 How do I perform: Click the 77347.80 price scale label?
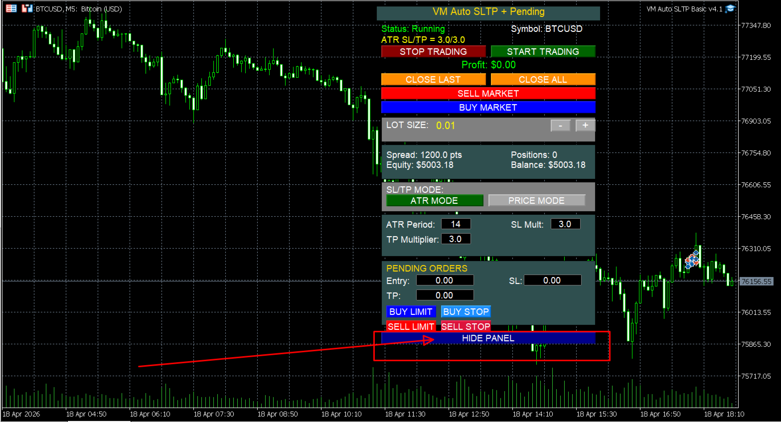756,25
